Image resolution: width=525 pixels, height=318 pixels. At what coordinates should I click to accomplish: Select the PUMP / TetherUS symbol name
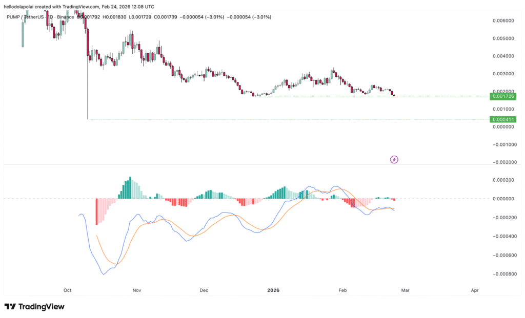[x=25, y=16]
